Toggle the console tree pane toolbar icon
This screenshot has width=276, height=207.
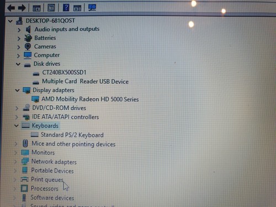pyautogui.click(x=36, y=8)
